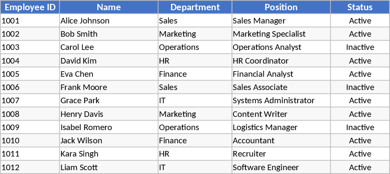Select cell containing Alice Johnson
Image resolution: width=390 pixels, height=174 pixels.
pos(85,20)
